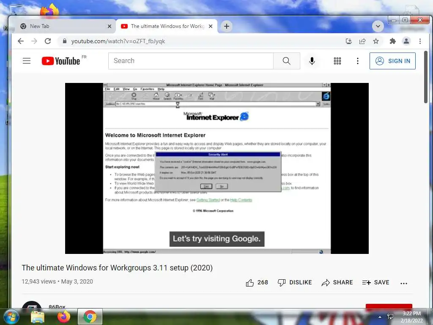Open Chrome three-dot menu
Viewport: 433px width, 325px height.
pos(420,41)
